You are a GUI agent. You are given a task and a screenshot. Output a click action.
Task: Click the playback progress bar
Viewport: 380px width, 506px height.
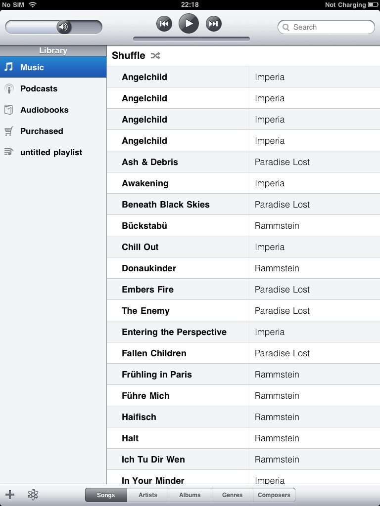click(x=191, y=40)
